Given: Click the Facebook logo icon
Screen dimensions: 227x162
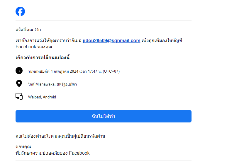Looking at the screenshot, I should point(20,11).
